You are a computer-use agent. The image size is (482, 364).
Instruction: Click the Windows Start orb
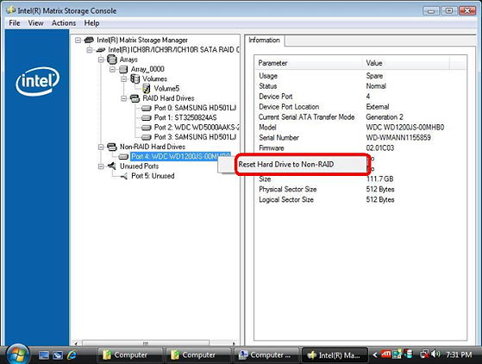[x=17, y=355]
